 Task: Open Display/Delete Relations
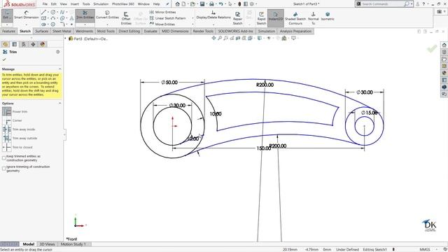(x=213, y=15)
